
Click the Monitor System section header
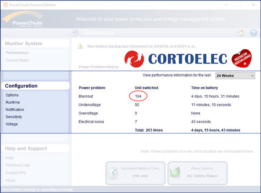coord(35,44)
